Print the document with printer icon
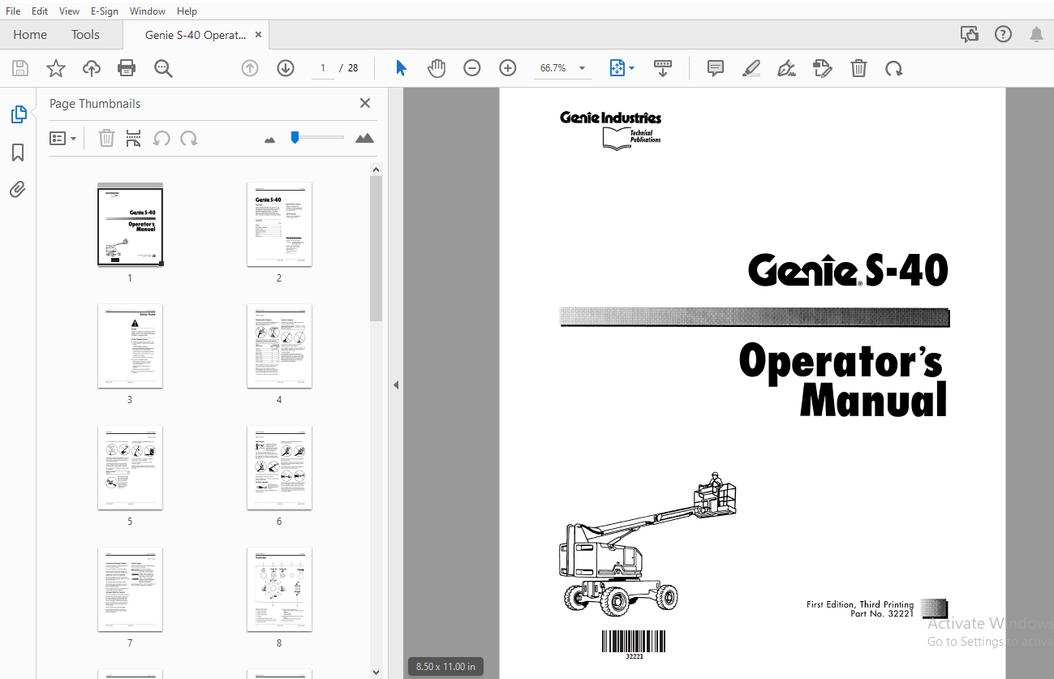The image size is (1054, 679). click(x=127, y=68)
